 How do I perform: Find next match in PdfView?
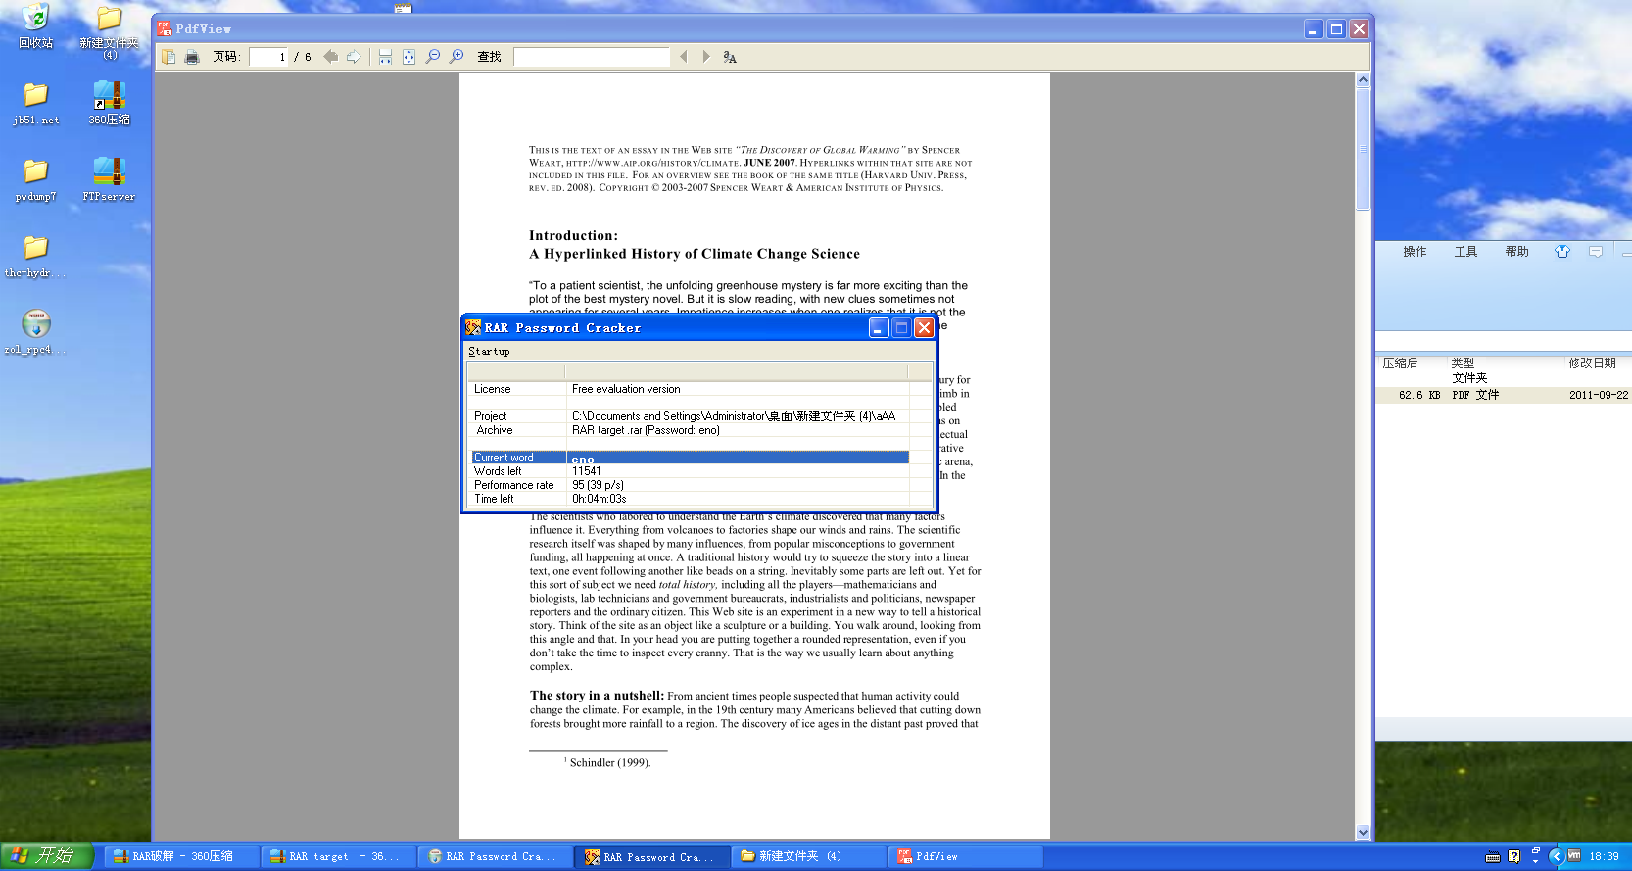click(x=706, y=57)
